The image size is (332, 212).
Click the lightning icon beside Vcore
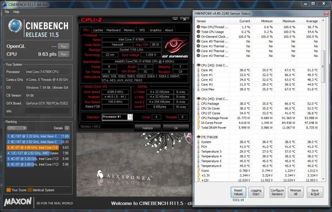point(198,171)
